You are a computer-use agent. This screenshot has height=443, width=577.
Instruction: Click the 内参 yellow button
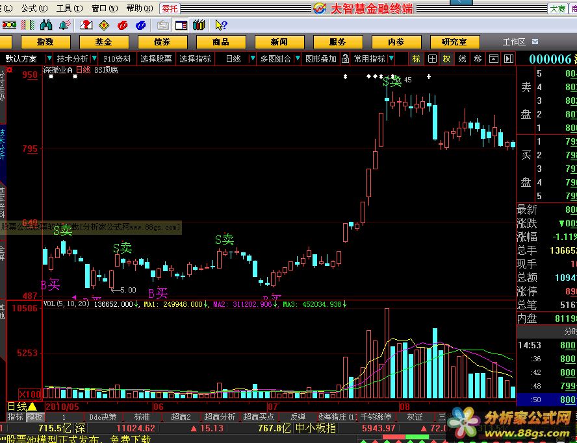pyautogui.click(x=396, y=42)
